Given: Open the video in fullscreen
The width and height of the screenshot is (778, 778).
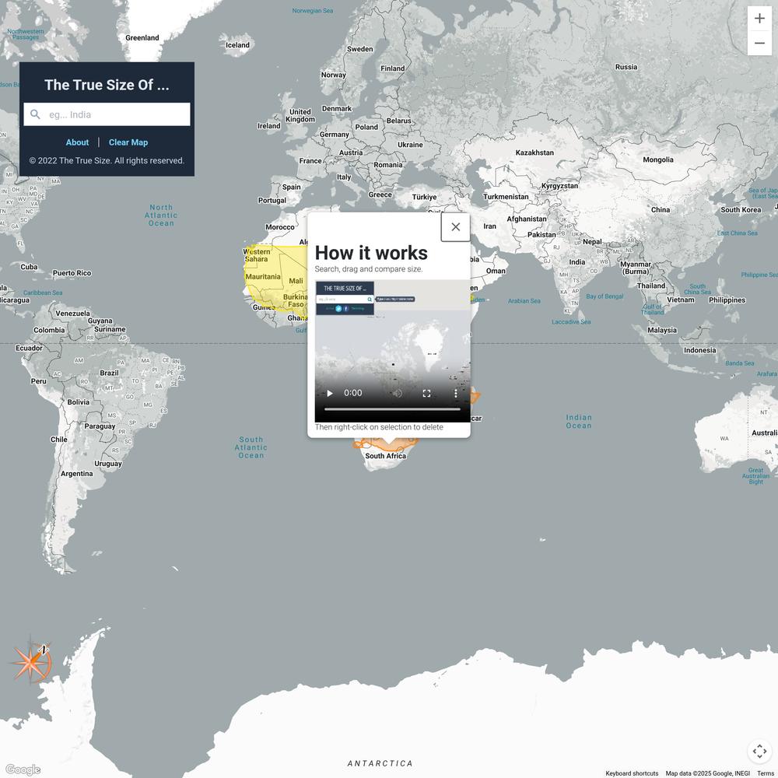Looking at the screenshot, I should (x=426, y=393).
